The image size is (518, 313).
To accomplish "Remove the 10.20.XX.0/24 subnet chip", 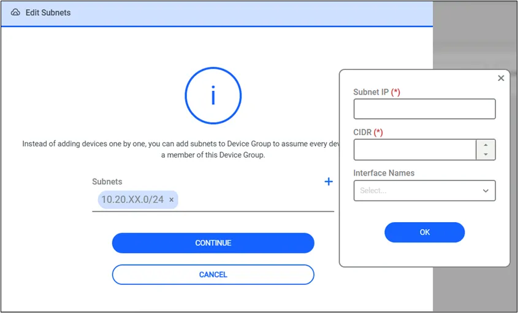I will (x=172, y=199).
